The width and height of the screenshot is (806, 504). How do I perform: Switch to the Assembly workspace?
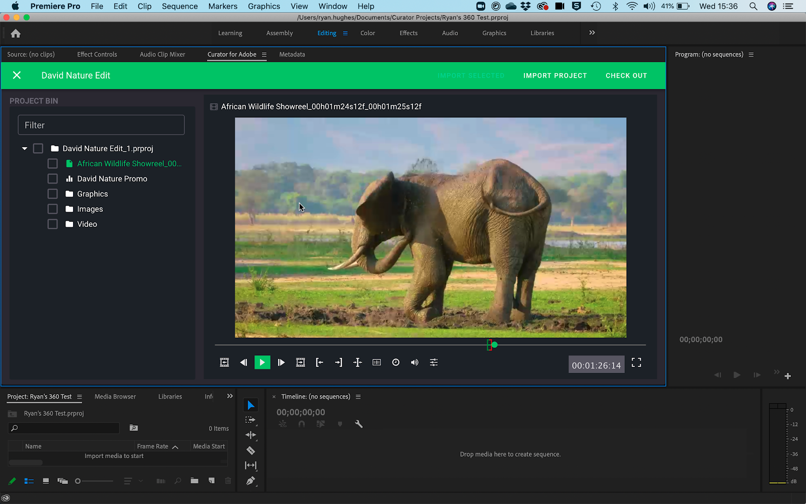280,33
